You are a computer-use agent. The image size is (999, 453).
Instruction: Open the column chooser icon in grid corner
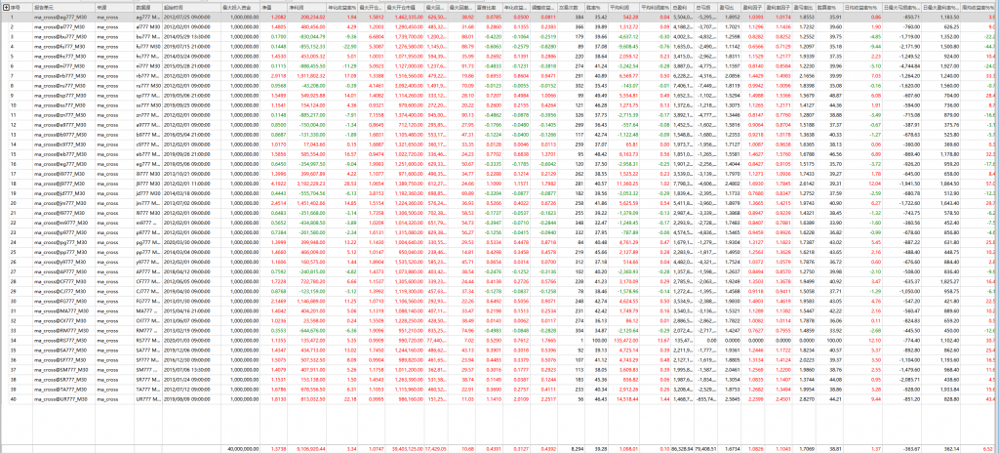point(5,6)
